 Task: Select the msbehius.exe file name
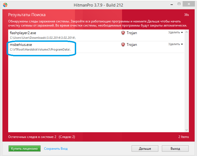pyautogui.click(x=21, y=45)
